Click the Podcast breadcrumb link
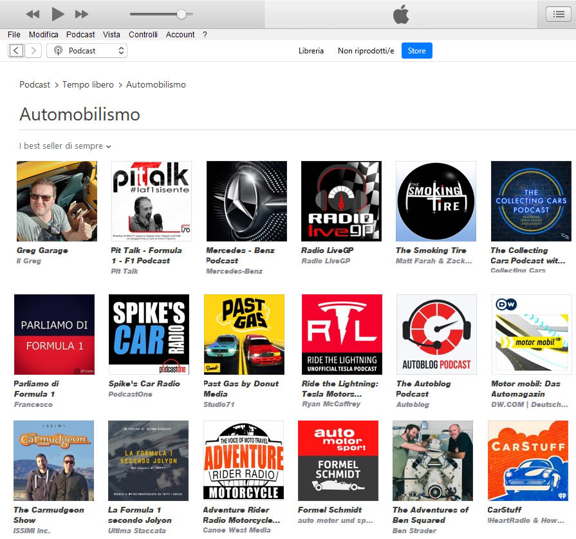The width and height of the screenshot is (576, 539). tap(35, 84)
